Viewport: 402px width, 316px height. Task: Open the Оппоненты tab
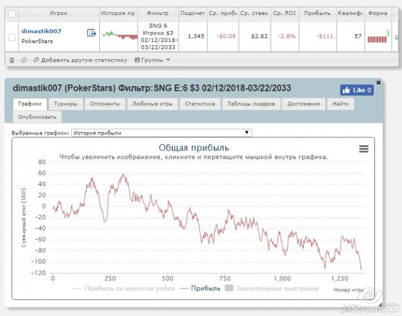pos(105,104)
